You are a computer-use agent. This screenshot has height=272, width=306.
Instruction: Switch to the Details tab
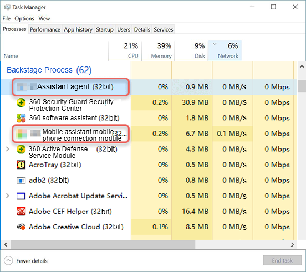pyautogui.click(x=142, y=29)
